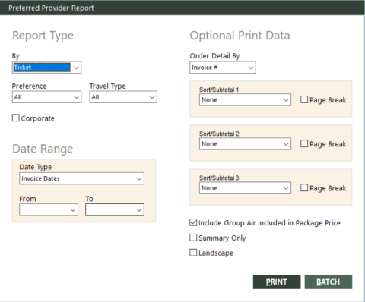Click the Date Range heading
The width and height of the screenshot is (365, 302).
[x=43, y=149]
